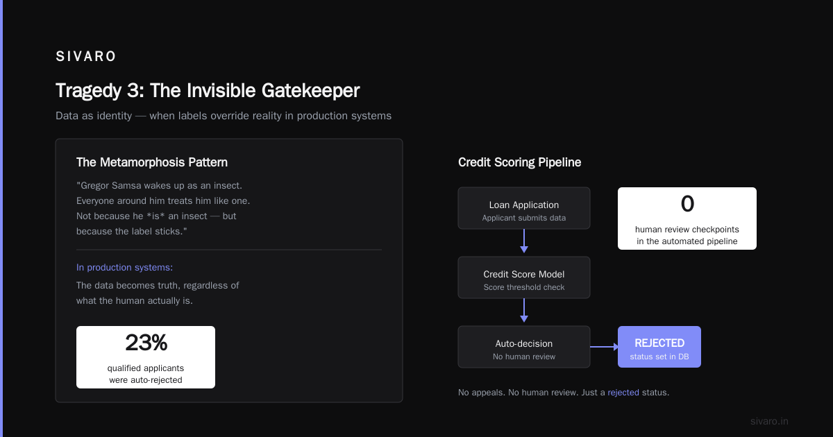Select the Tragedy 3 Invisible Gatekeeper title

208,90
